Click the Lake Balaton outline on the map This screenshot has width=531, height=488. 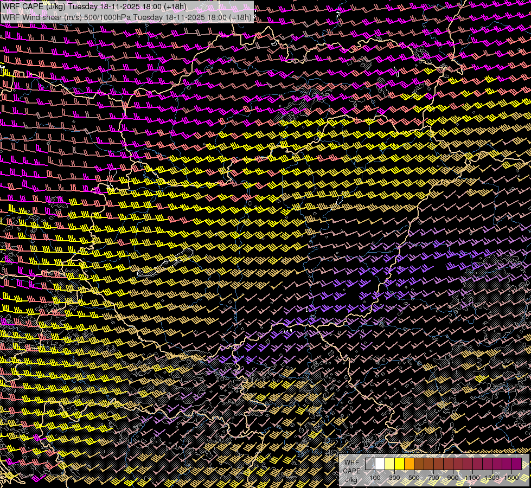165,262
